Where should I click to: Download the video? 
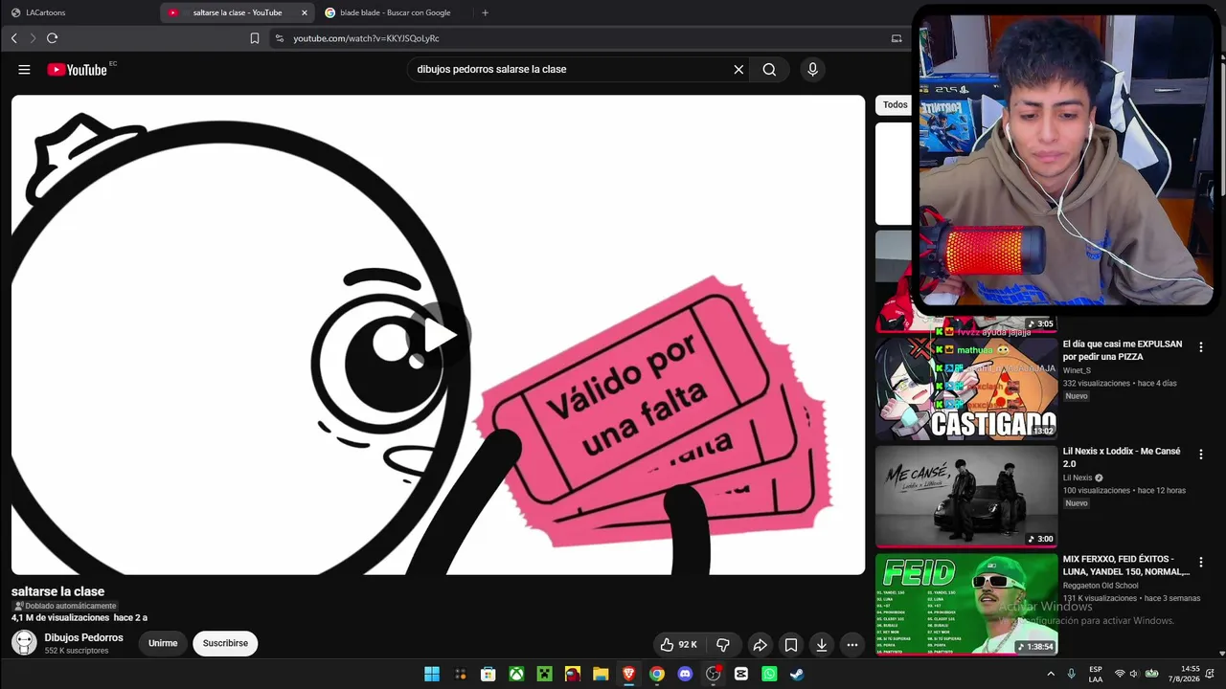coord(821,645)
